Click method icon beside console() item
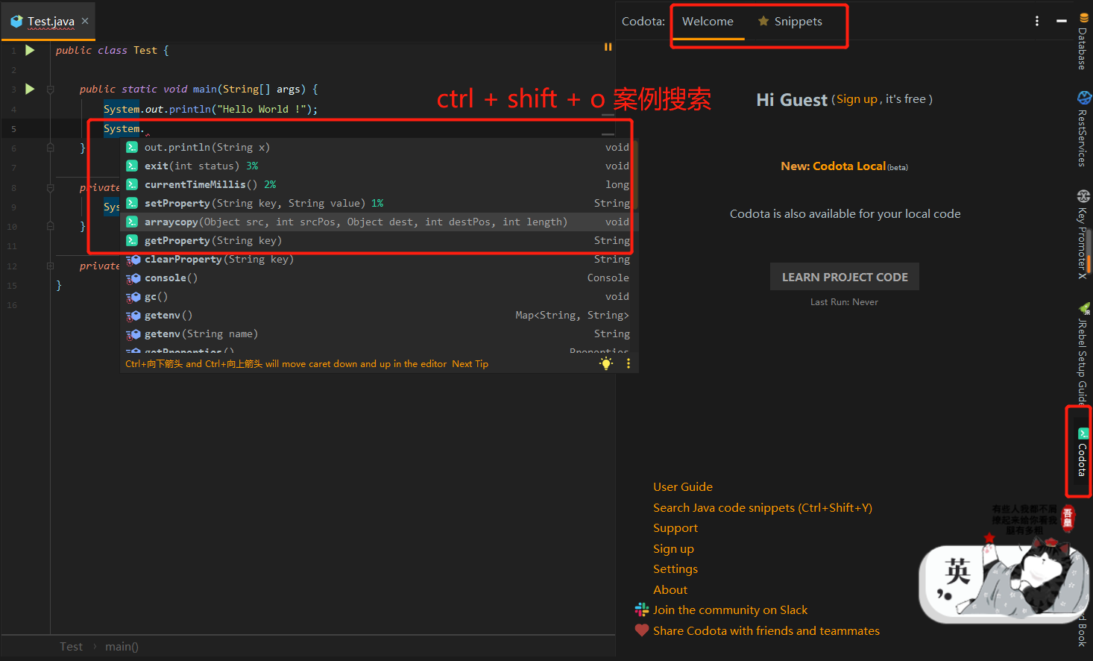1093x661 pixels. tap(133, 278)
